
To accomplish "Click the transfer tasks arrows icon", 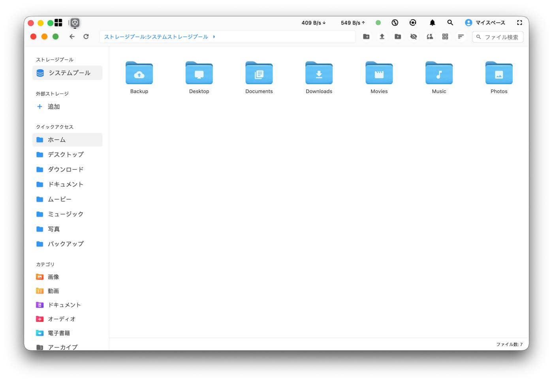I will pos(395,23).
